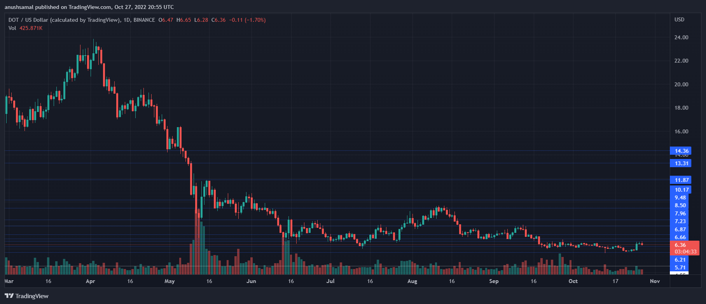Click the TradingView logo icon
706x304 pixels.
pos(9,296)
